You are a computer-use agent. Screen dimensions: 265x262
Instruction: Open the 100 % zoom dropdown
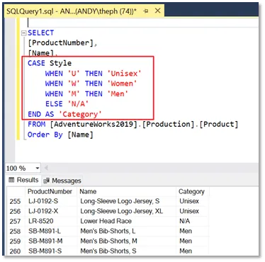click(x=38, y=168)
